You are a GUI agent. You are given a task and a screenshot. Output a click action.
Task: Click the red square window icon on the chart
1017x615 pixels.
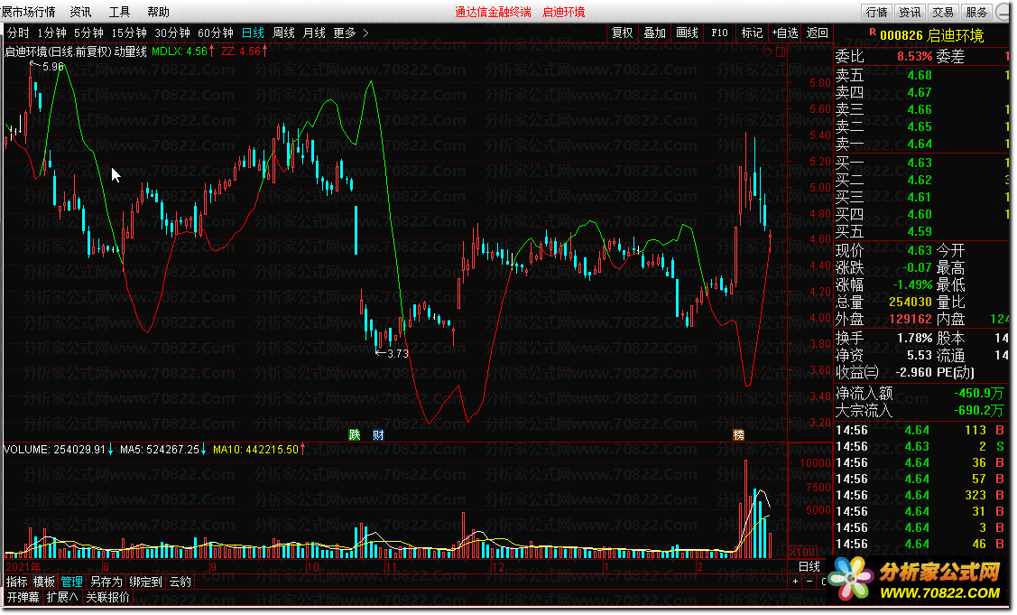(x=781, y=51)
